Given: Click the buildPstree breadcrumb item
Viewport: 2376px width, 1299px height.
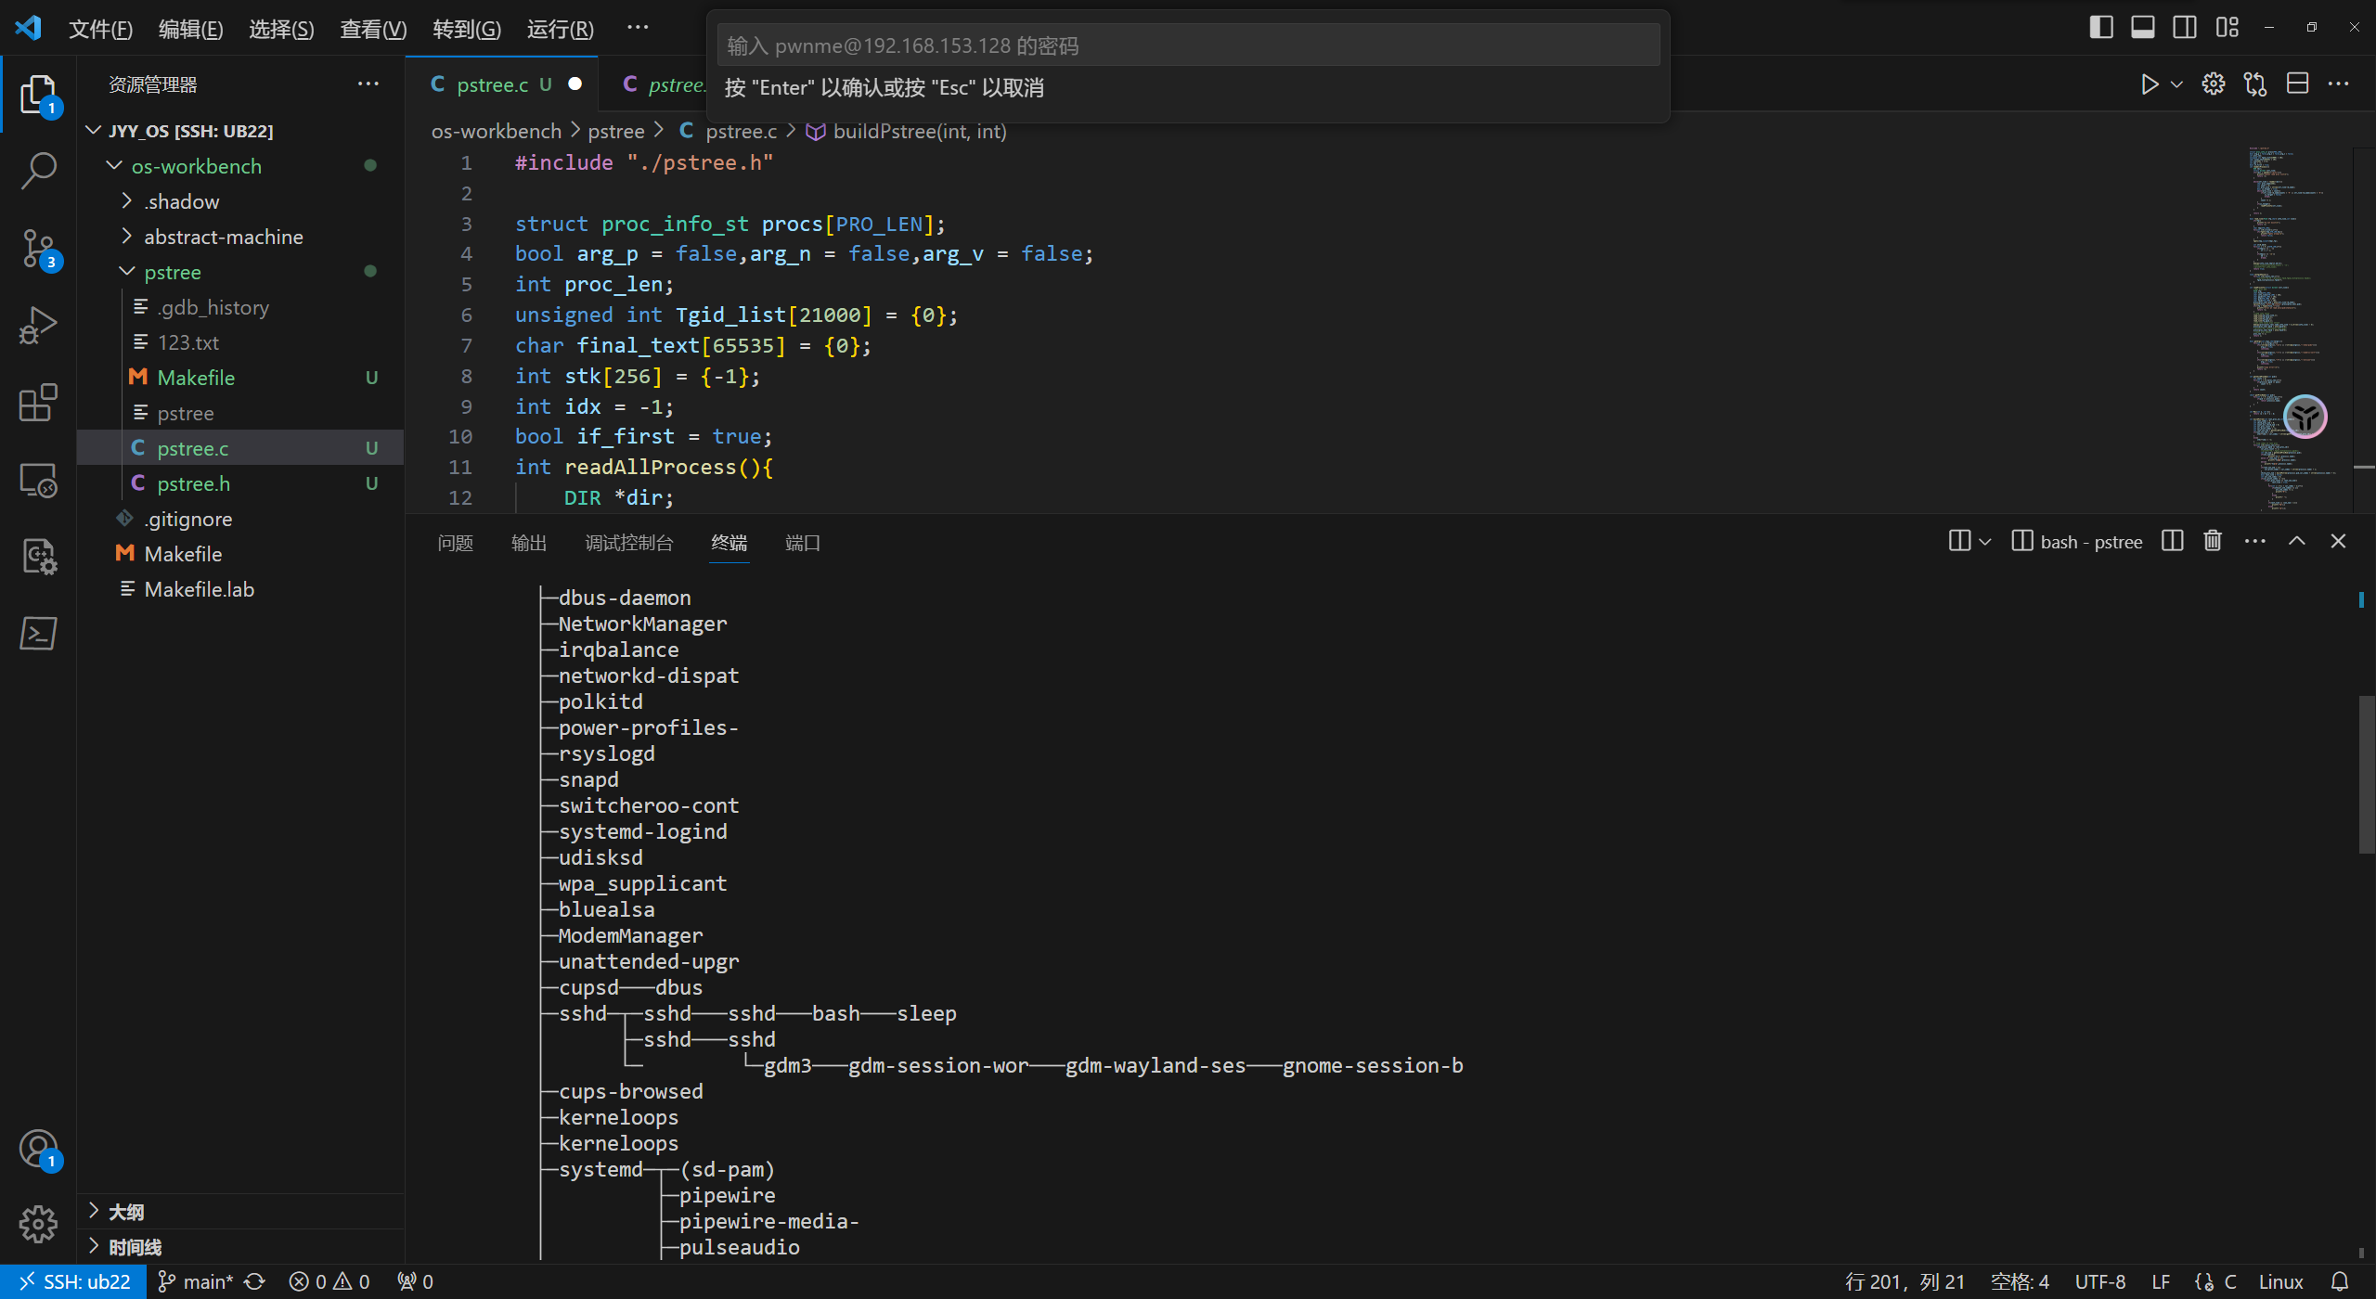Looking at the screenshot, I should click(907, 131).
